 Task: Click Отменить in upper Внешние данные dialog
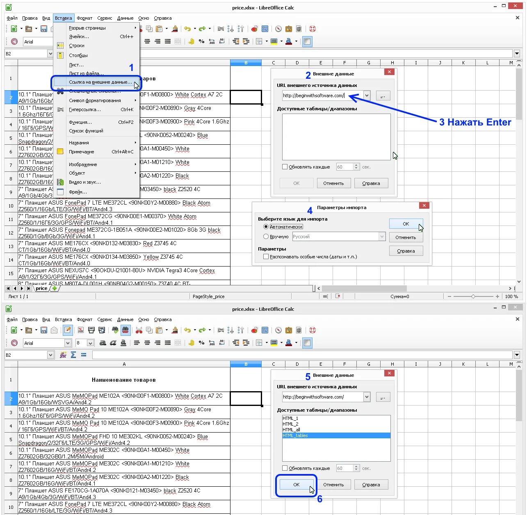333,183
